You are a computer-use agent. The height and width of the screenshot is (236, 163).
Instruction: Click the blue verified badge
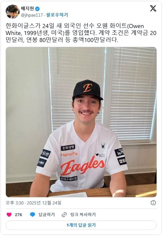37,9
